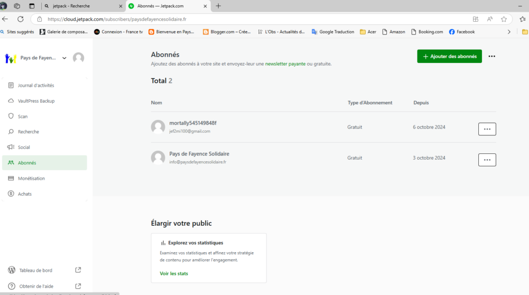The height and width of the screenshot is (295, 529).
Task: Click the Ajouter des abonnés button
Action: pos(449,56)
